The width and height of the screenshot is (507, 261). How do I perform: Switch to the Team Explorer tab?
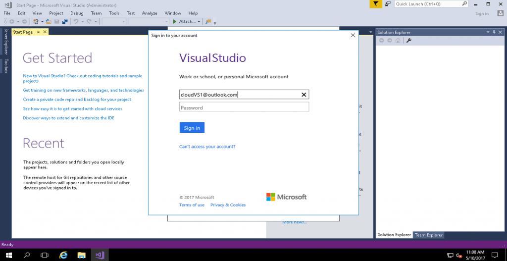pos(429,235)
